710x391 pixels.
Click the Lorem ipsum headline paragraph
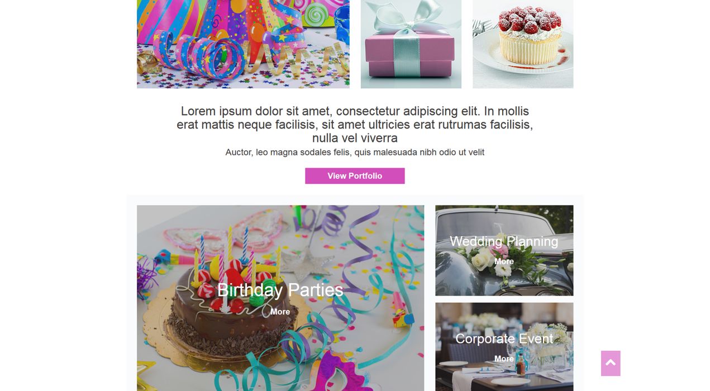pyautogui.click(x=355, y=125)
